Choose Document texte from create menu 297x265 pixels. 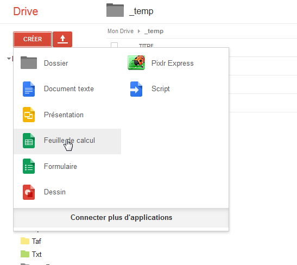click(69, 89)
